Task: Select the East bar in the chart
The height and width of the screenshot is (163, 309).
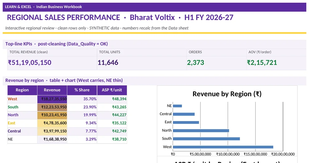Action: [x=186, y=123]
